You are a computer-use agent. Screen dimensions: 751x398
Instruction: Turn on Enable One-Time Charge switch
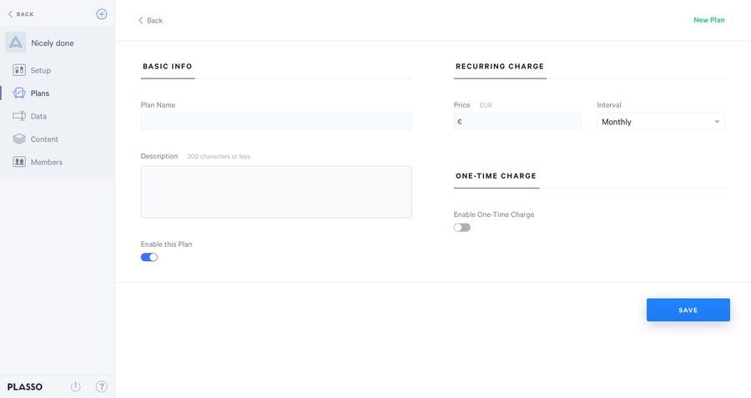[x=462, y=227]
